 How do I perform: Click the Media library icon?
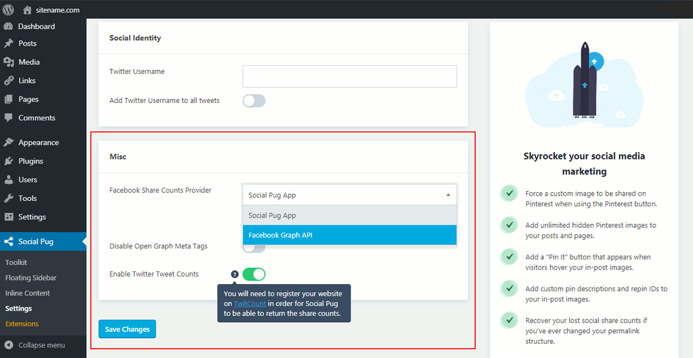point(8,62)
